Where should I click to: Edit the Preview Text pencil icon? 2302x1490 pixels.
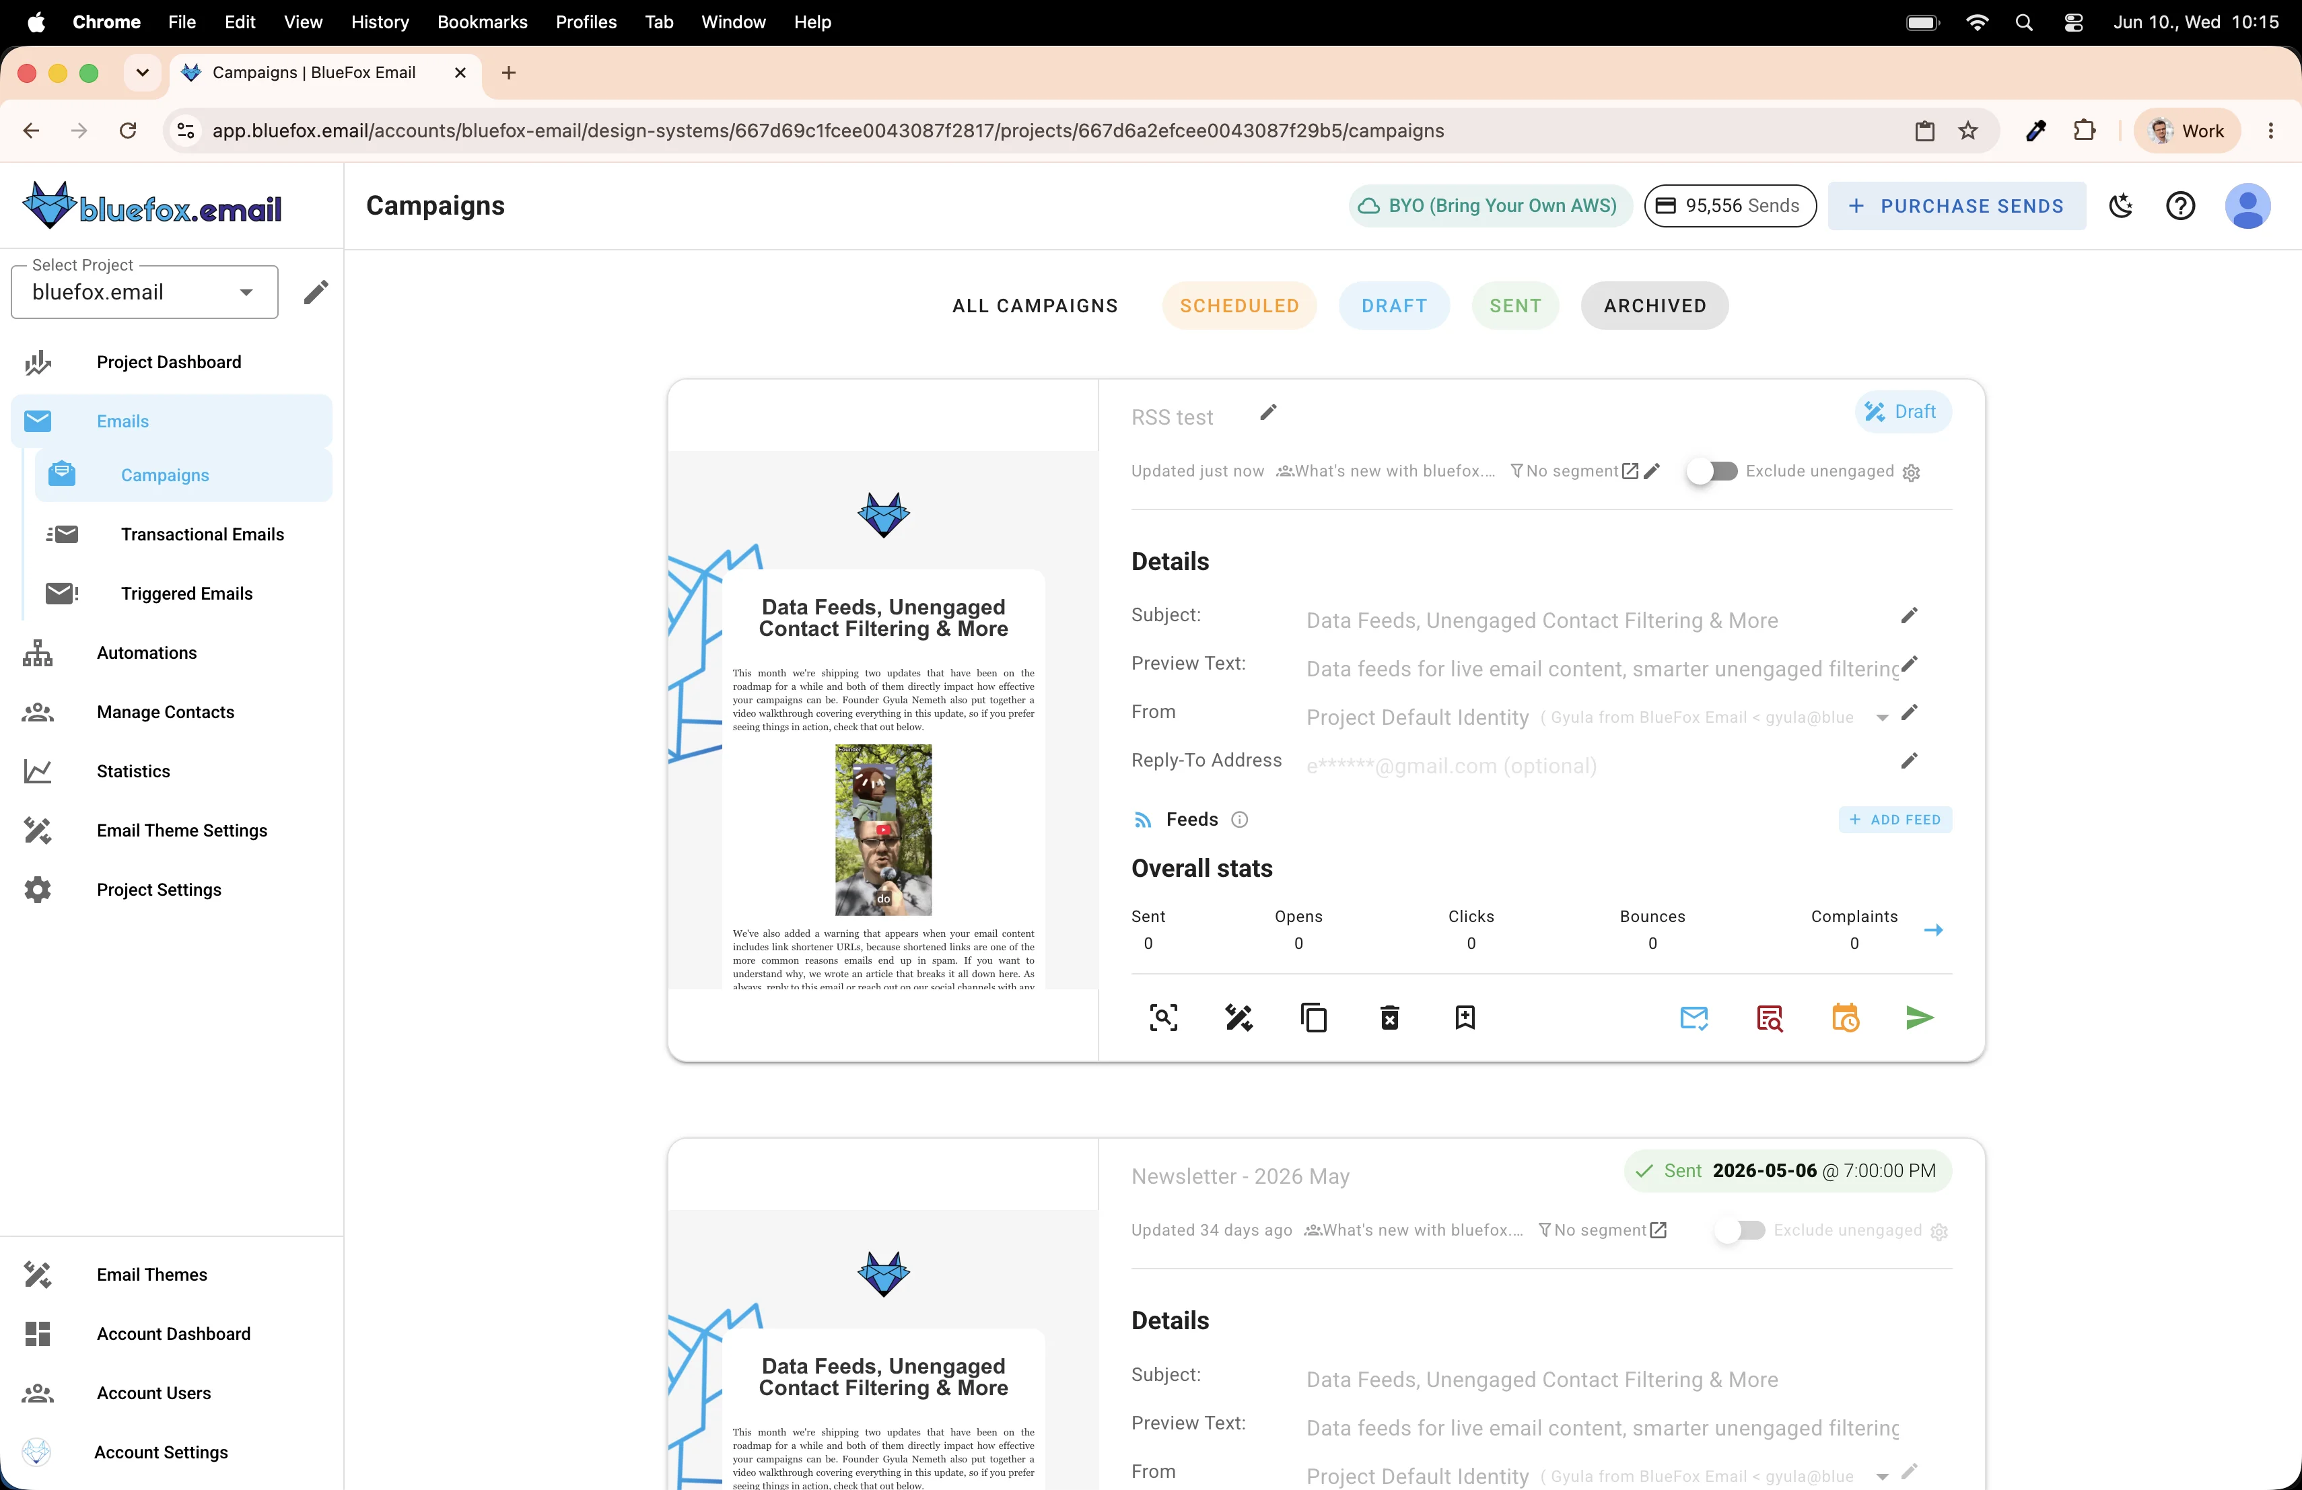(x=1908, y=664)
